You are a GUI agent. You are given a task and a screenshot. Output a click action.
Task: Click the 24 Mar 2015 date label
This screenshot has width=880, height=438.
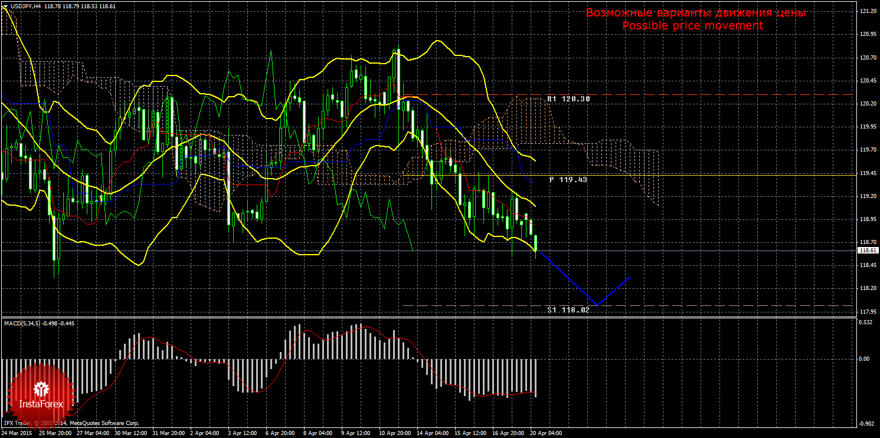pos(17,433)
